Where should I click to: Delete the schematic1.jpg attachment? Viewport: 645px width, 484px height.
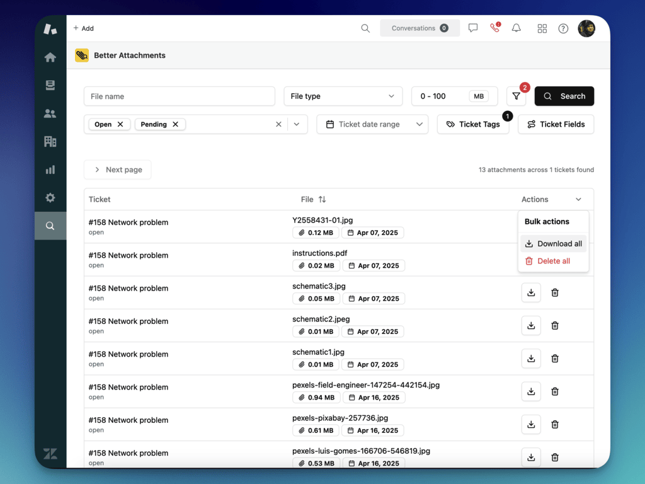coord(555,359)
